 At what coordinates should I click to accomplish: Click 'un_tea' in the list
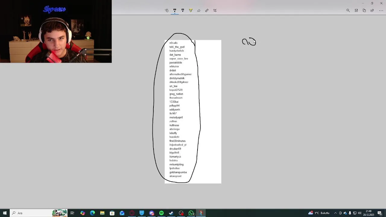pyautogui.click(x=173, y=86)
